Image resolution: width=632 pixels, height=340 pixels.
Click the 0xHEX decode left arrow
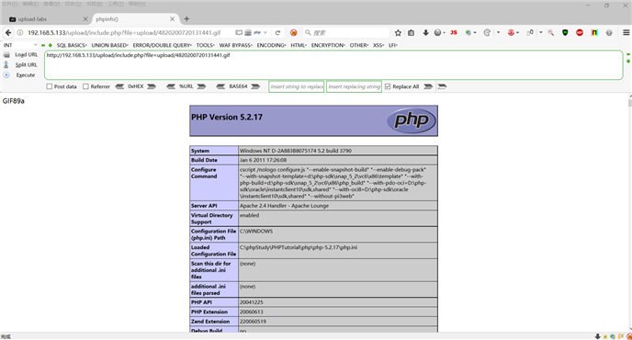[x=119, y=86]
